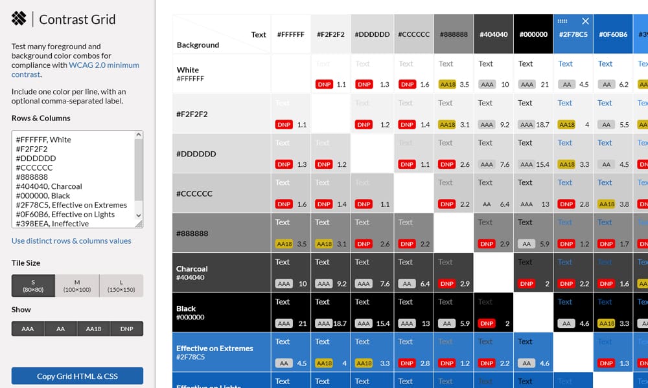
Task: Click the Contrast Grid logo icon
Action: pyautogui.click(x=17, y=18)
